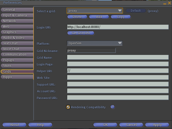
Task: Select the Web tab
Action: 17,27
